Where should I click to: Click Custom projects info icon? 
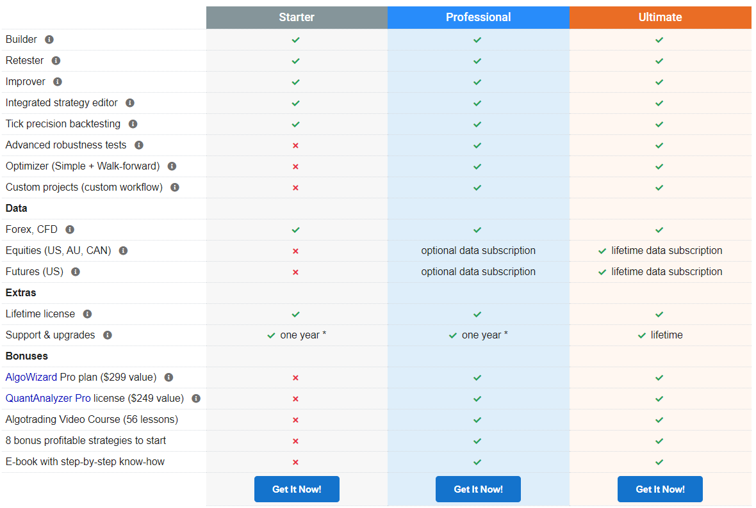tap(175, 187)
